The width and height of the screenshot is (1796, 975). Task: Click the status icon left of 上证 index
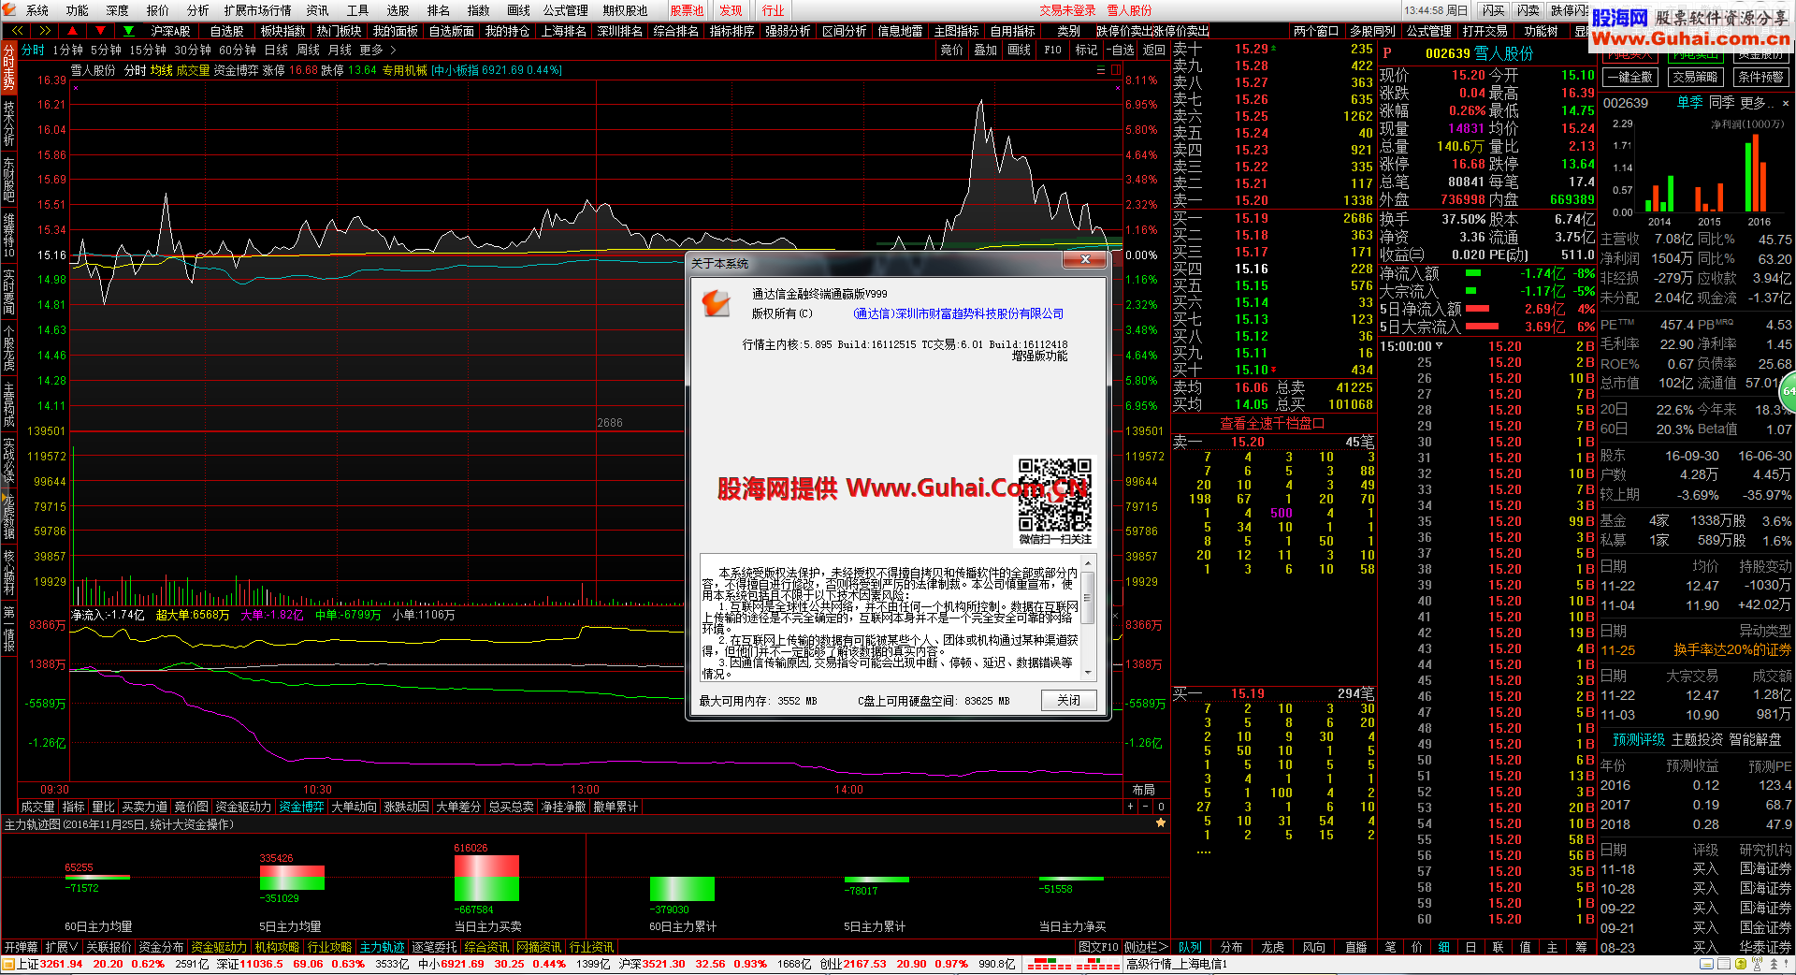8,964
